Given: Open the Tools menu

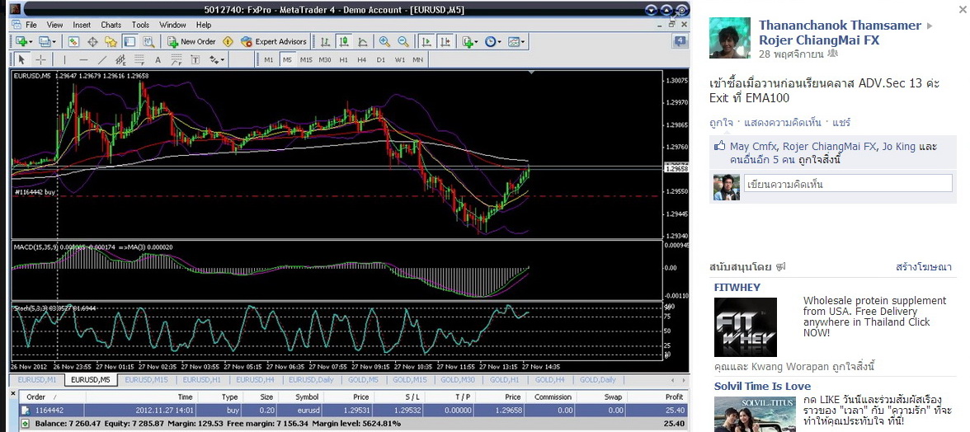Looking at the screenshot, I should pyautogui.click(x=140, y=25).
